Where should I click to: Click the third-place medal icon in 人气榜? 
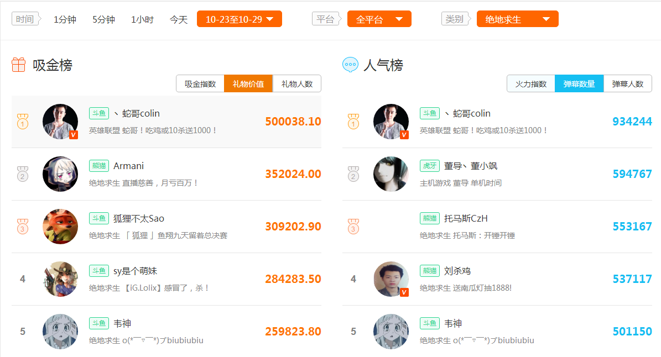point(353,227)
